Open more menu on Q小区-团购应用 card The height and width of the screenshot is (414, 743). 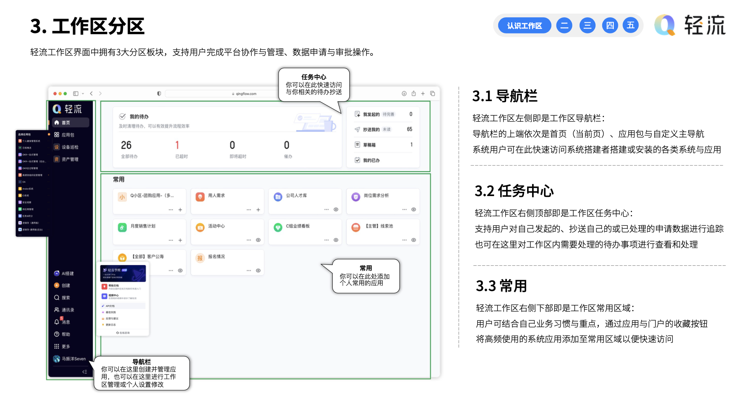click(171, 210)
